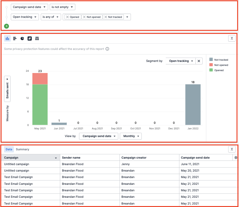Open the Monthly interval dropdown
Image resolution: width=239 pixels, height=207 pixels.
(131, 136)
